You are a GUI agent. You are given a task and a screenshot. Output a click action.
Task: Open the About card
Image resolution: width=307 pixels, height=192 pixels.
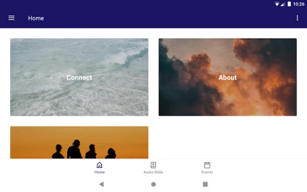pos(228,77)
